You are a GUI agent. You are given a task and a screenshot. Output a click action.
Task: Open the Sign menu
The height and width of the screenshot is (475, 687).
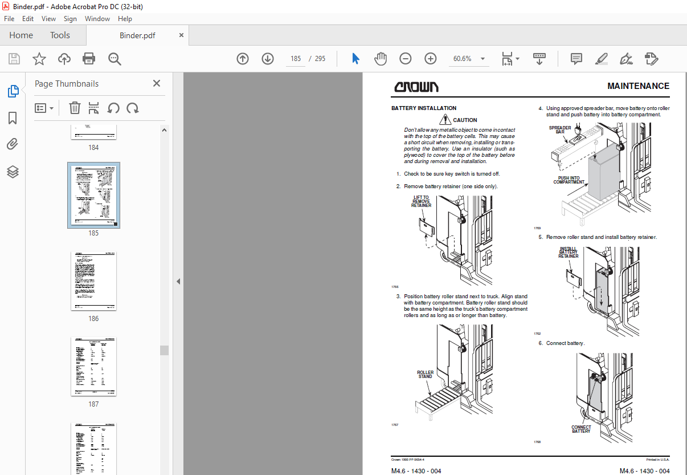point(70,19)
